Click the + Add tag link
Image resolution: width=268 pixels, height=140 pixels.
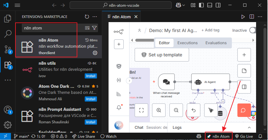click(210, 30)
